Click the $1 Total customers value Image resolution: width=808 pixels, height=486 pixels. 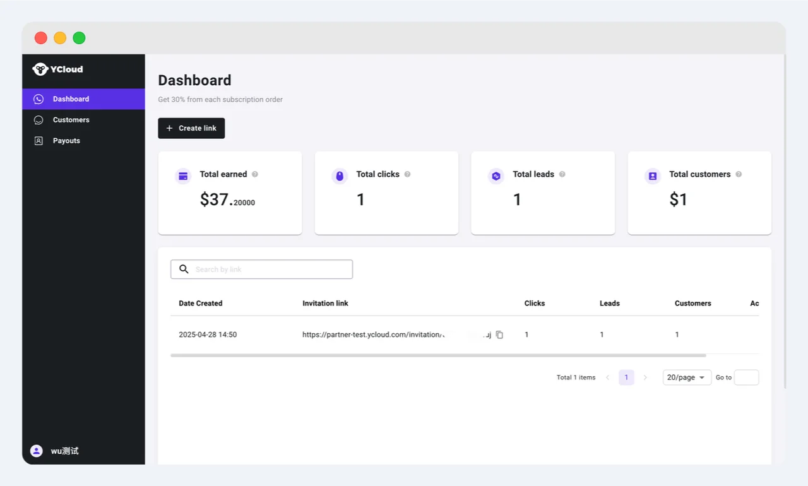tap(679, 200)
